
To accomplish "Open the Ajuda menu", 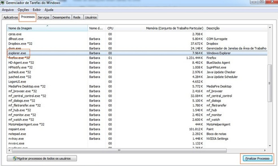I will click(49, 10).
